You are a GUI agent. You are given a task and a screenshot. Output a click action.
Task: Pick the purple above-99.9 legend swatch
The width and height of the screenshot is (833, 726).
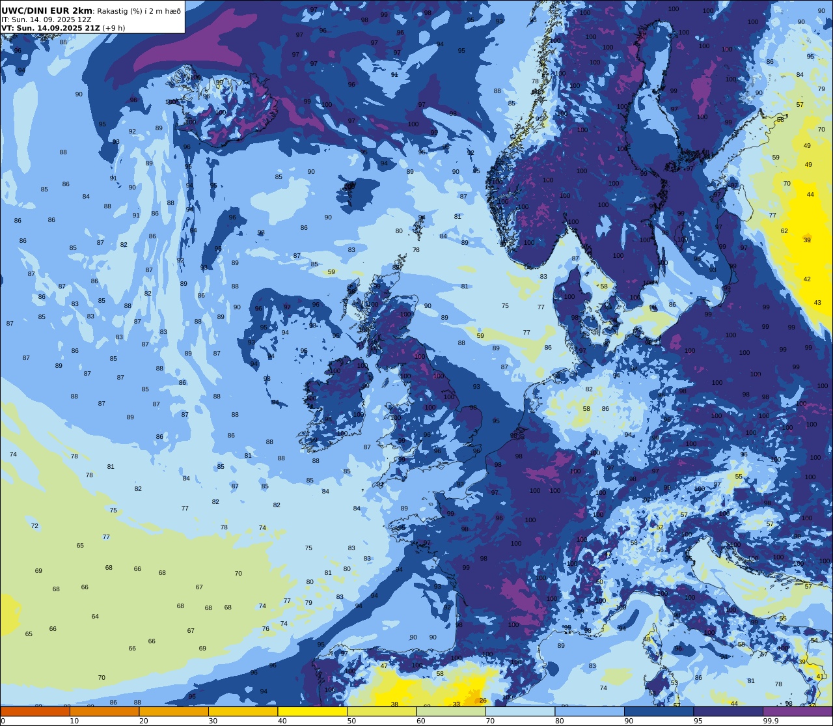[797, 711]
